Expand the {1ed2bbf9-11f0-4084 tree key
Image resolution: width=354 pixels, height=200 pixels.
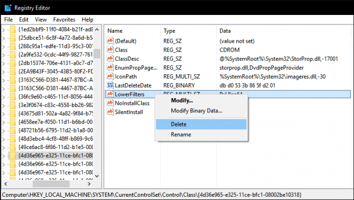[4, 30]
